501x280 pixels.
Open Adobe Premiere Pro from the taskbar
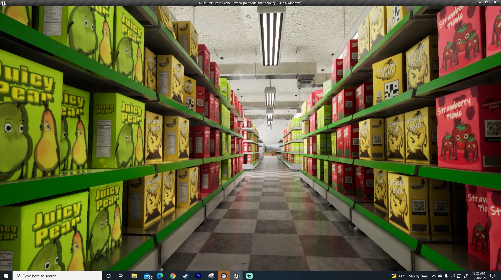pos(198,276)
